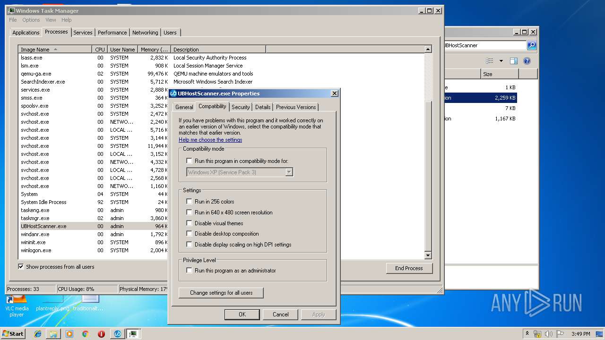Viewport: 605px width, 340px height.
Task: Toggle the preview pane icon in Explorer
Action: pos(514,61)
